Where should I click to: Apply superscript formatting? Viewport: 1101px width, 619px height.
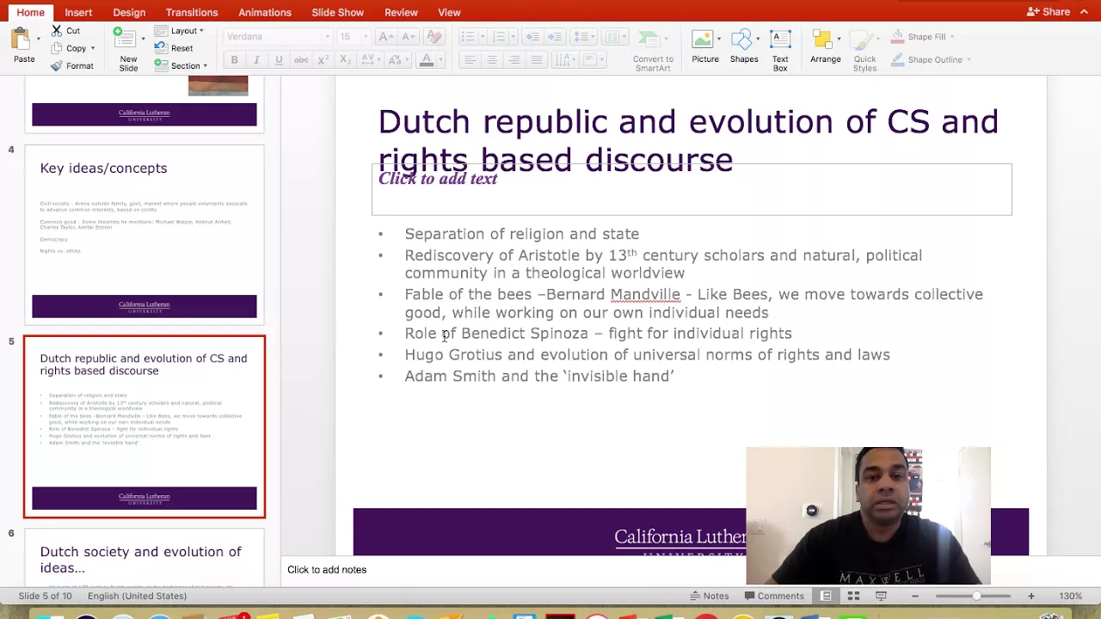point(323,60)
